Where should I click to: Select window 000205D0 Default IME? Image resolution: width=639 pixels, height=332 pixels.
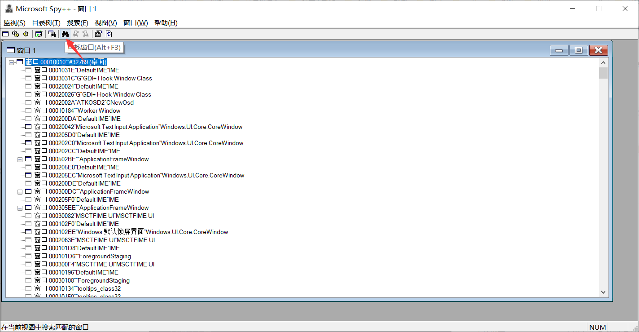[x=77, y=135]
